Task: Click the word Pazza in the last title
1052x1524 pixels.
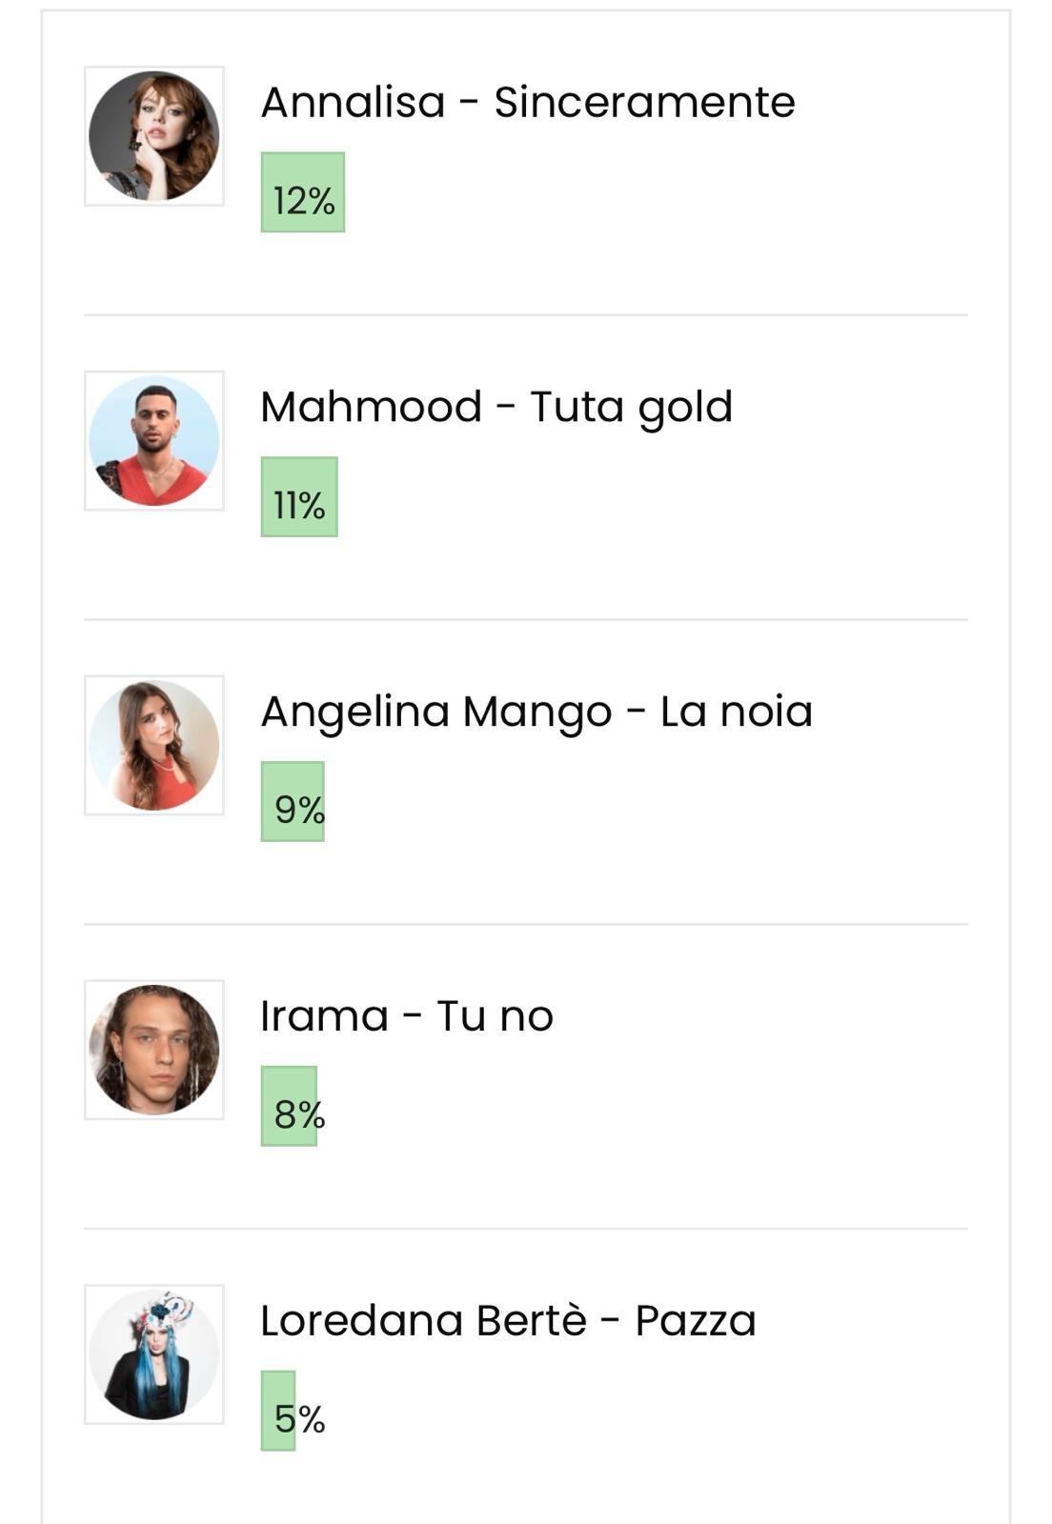Action: pos(696,1321)
